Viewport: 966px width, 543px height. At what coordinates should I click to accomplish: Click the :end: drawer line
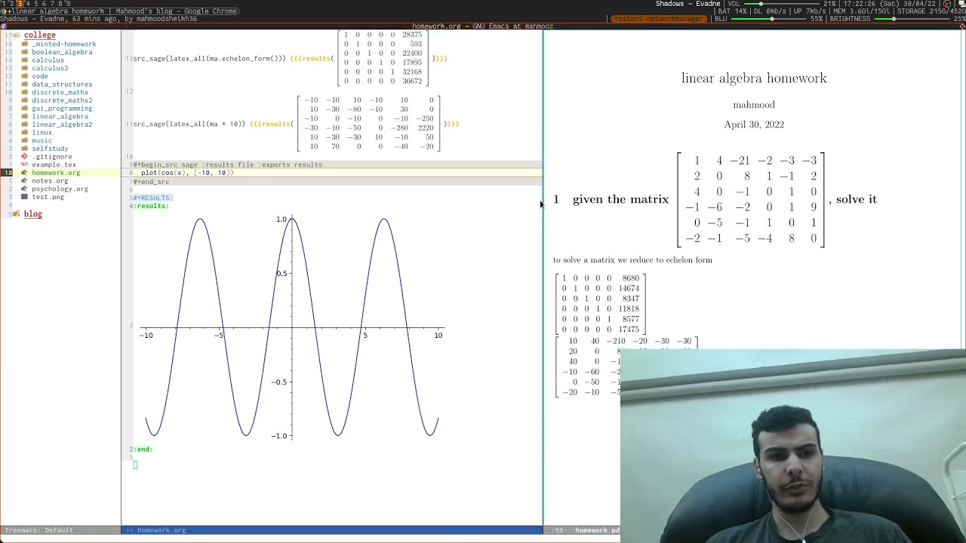[x=144, y=449]
